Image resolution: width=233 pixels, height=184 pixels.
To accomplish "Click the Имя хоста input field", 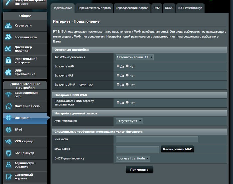I will tap(157, 140).
